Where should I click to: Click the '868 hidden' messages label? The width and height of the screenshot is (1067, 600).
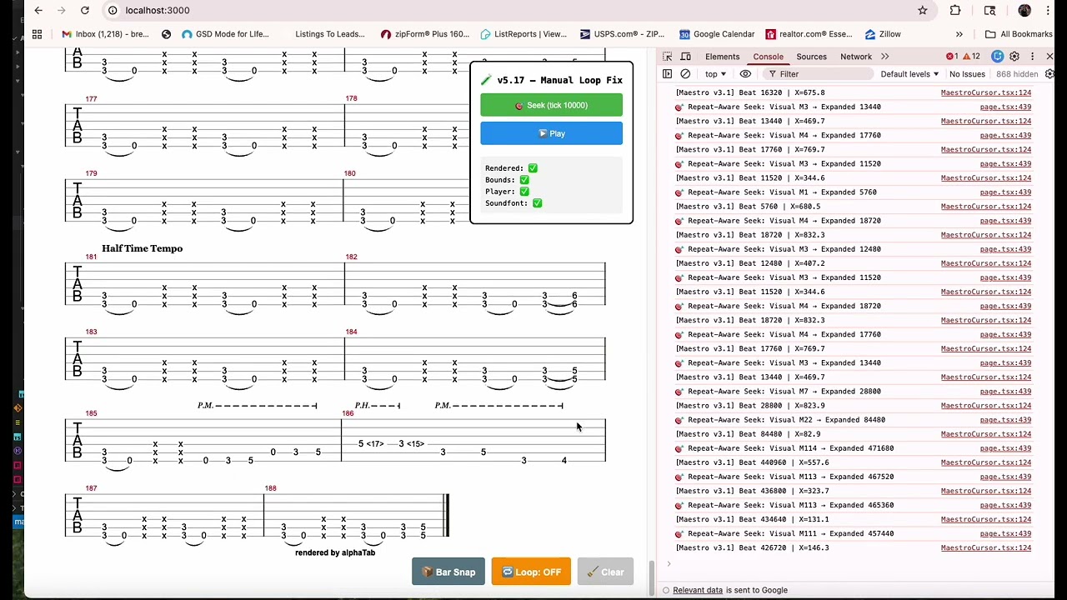(1017, 74)
